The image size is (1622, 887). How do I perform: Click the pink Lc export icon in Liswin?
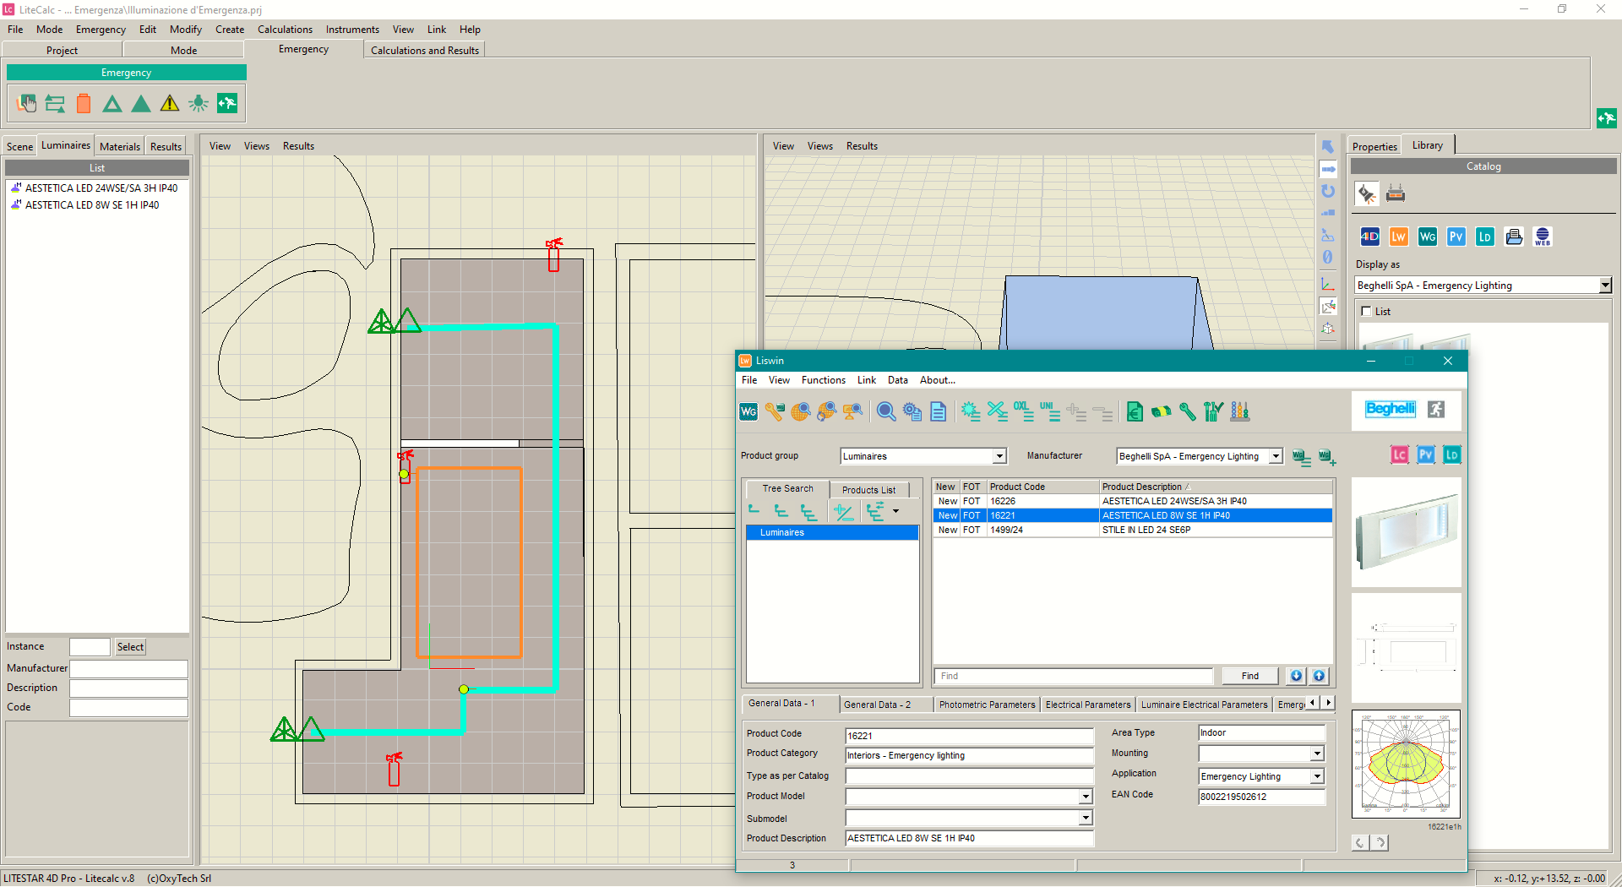1400,454
